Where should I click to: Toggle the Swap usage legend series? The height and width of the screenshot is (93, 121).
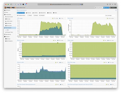[x=111, y=40]
